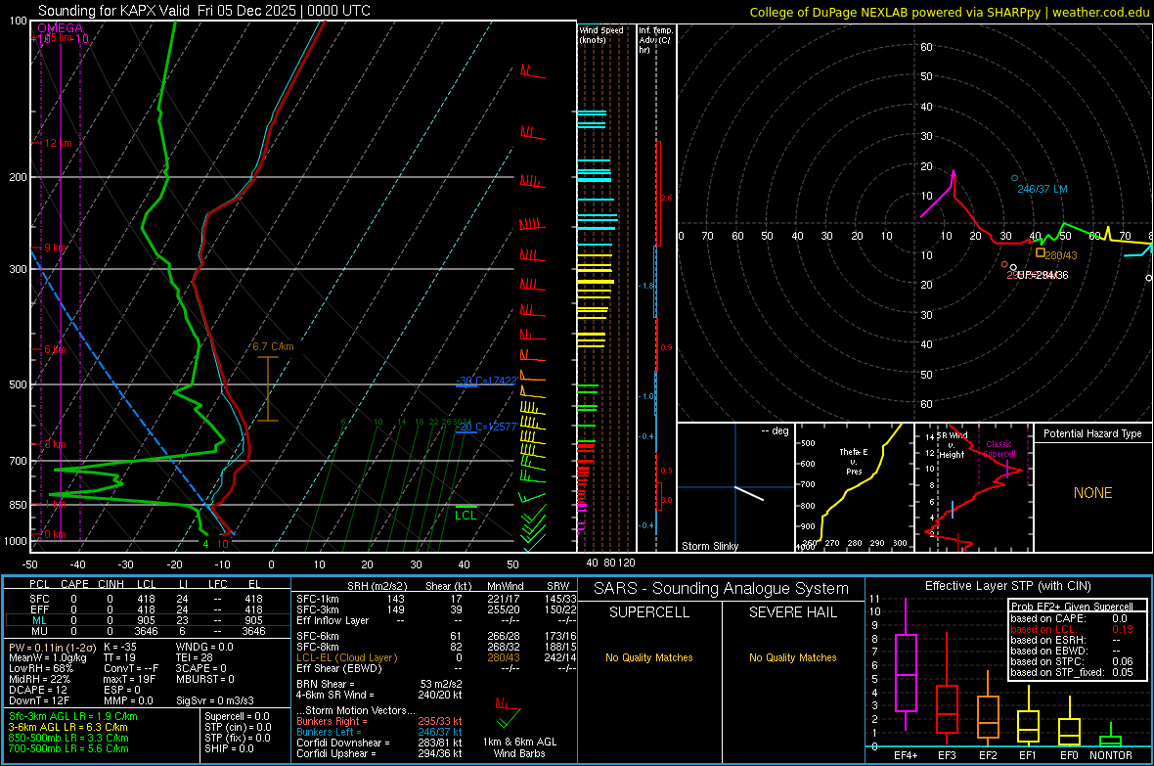Screen dimensions: 1154x766
Task: Click the 'SHIP = 0.0' value
Action: click(x=229, y=749)
